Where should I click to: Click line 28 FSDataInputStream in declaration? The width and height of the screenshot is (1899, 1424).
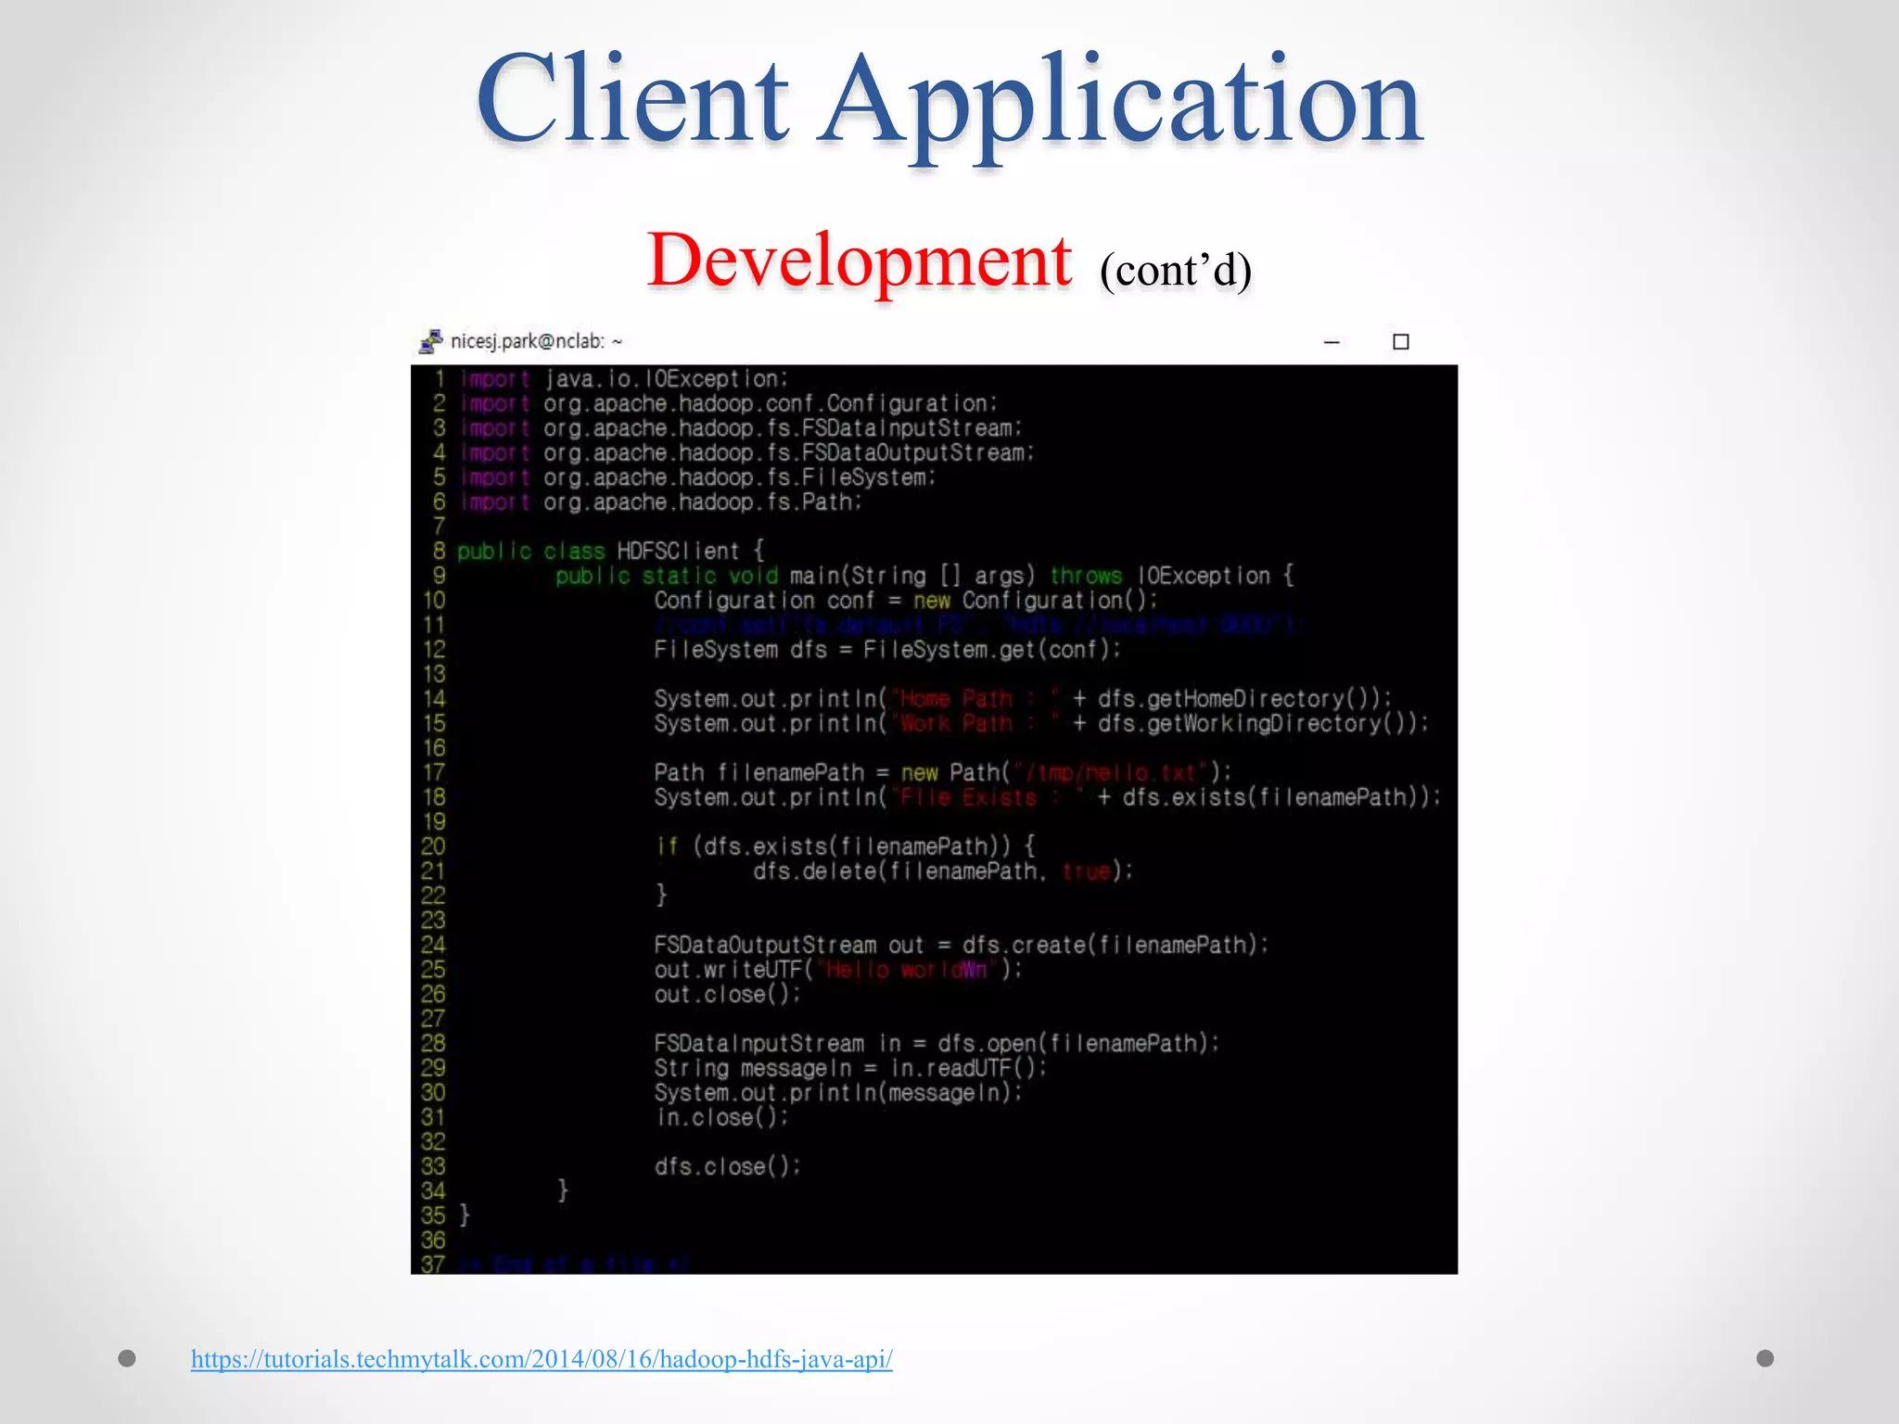click(936, 1043)
